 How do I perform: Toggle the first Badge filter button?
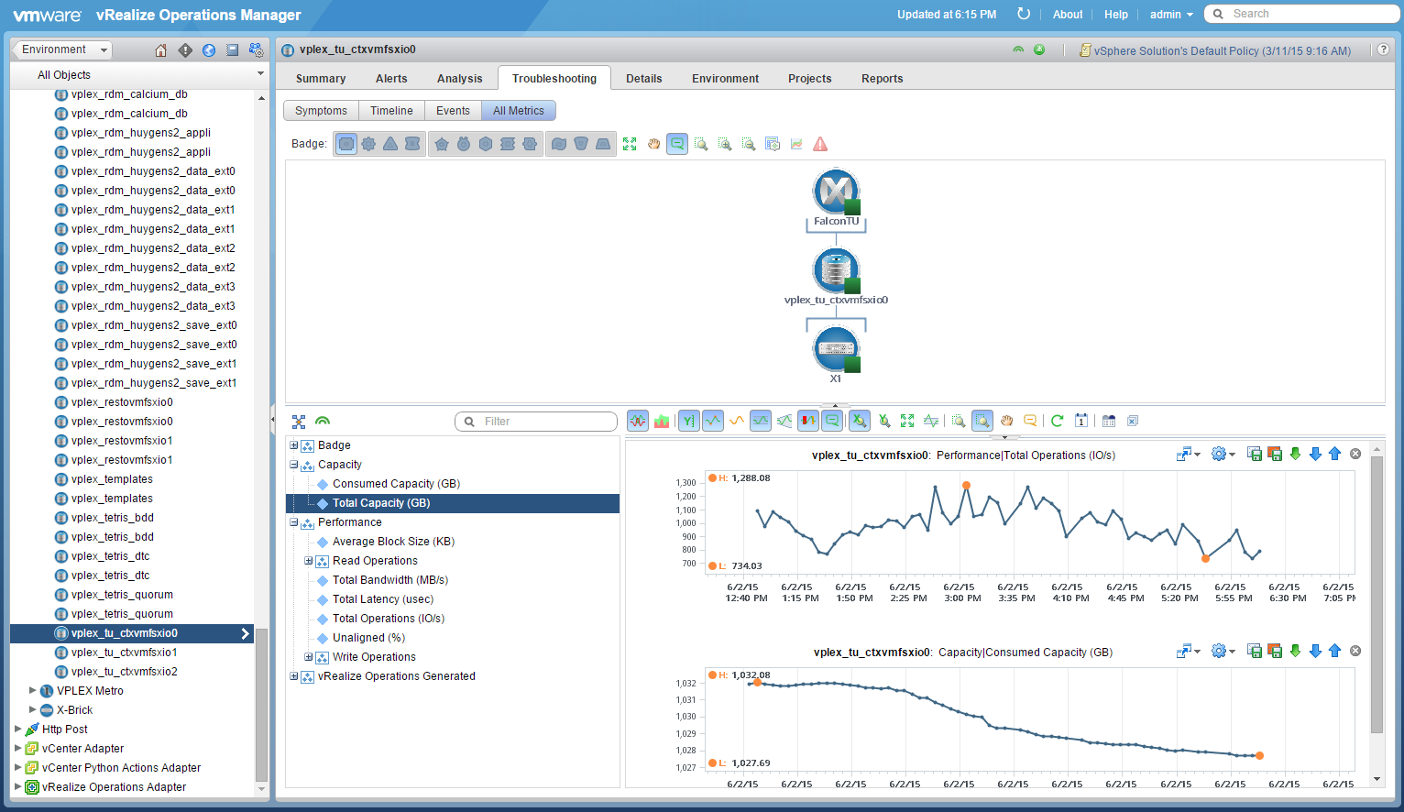pyautogui.click(x=346, y=144)
